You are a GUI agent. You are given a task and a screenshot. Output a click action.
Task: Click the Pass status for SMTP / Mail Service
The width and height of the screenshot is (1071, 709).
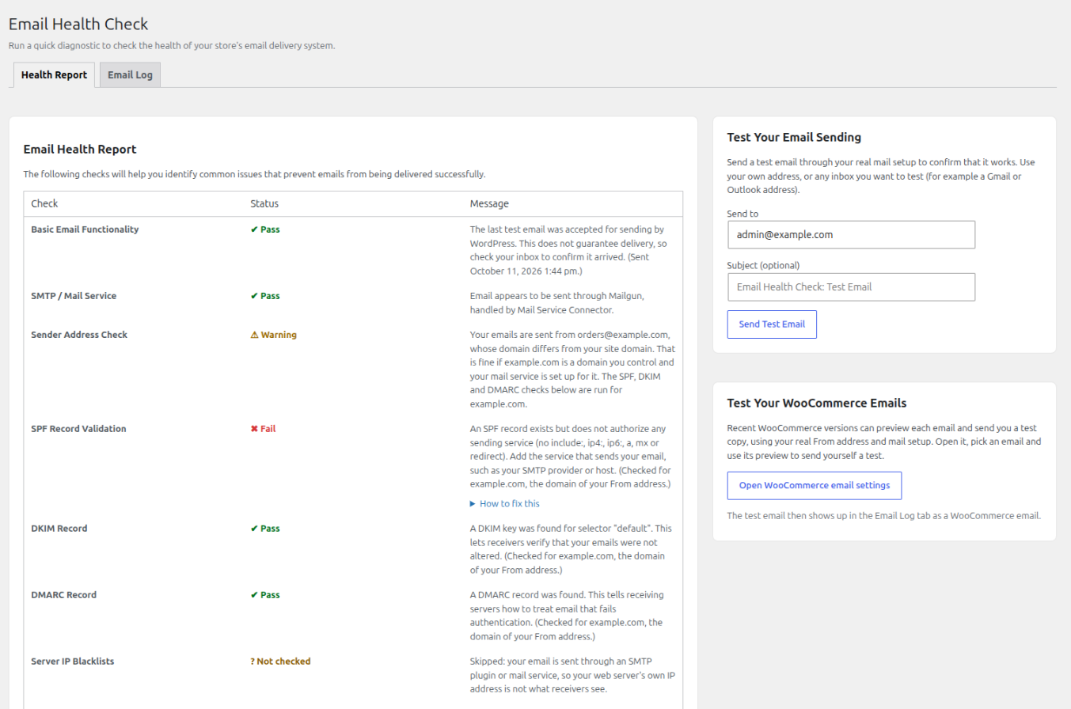265,296
